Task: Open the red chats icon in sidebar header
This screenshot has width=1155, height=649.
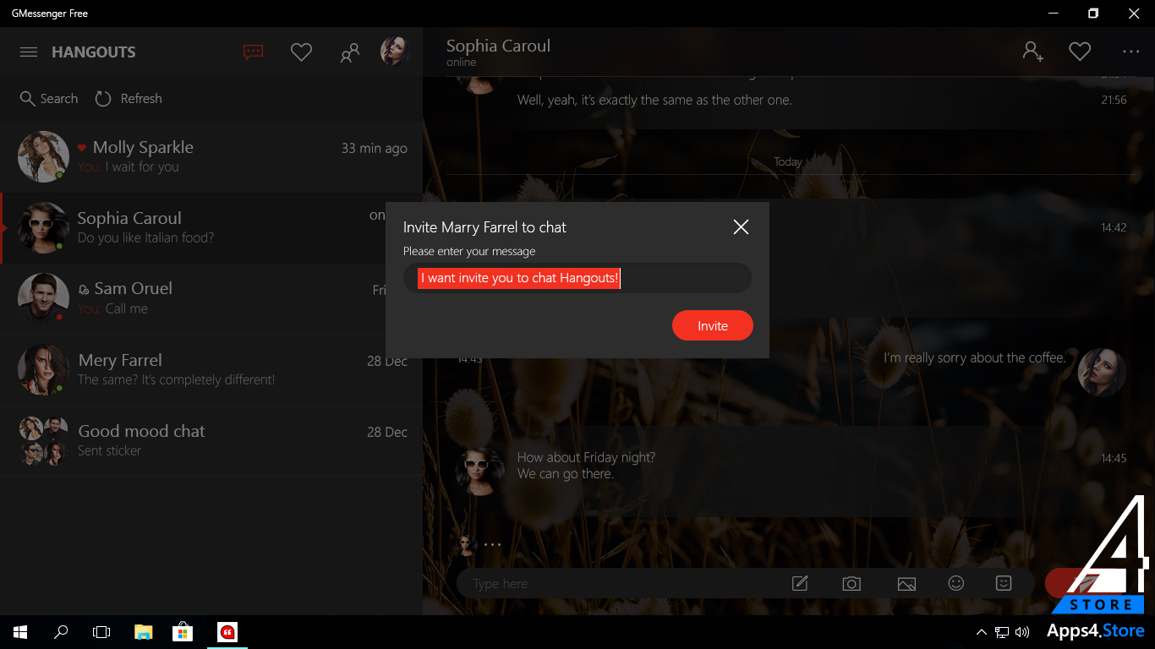Action: coord(253,52)
